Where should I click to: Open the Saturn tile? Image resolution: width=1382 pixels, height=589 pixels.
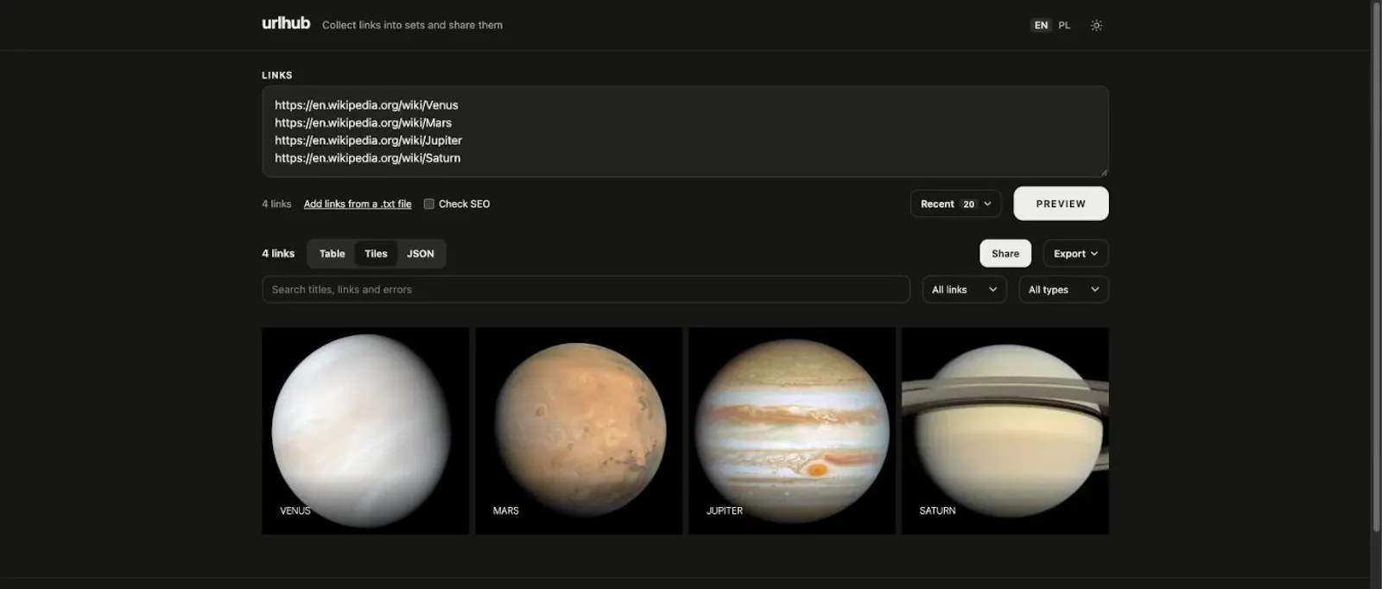[1005, 430]
